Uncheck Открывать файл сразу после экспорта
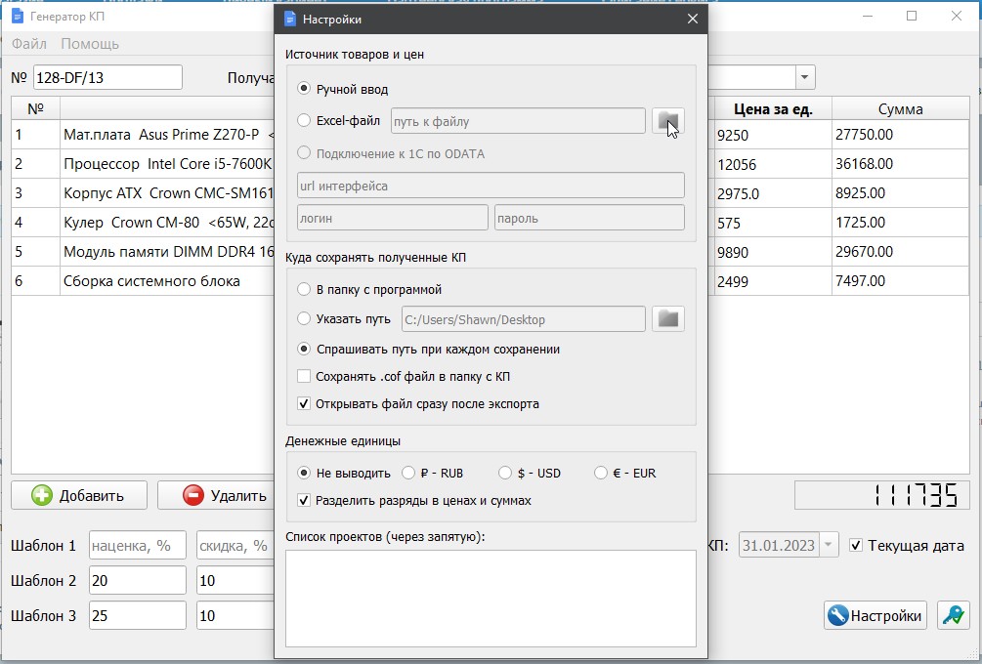The width and height of the screenshot is (982, 664). point(304,403)
